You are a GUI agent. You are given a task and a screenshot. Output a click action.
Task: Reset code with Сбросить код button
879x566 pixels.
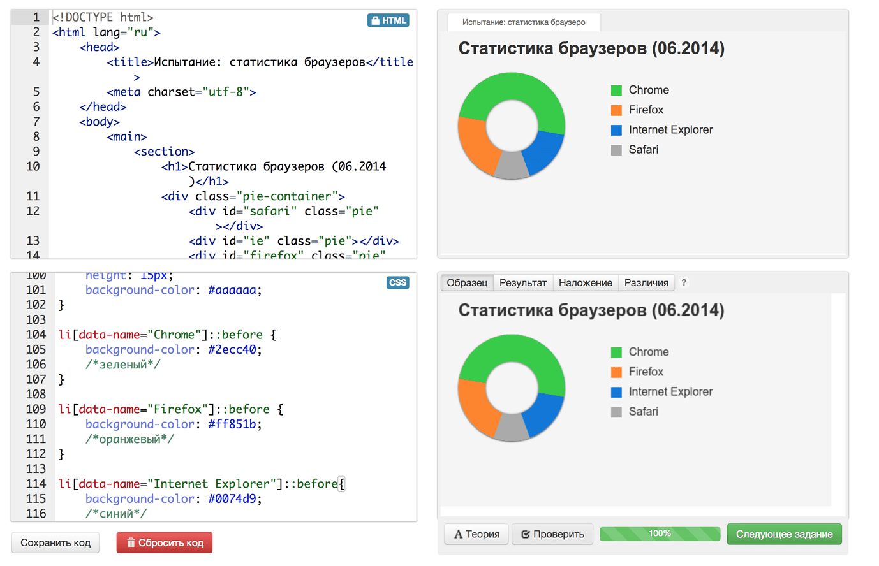(x=165, y=542)
